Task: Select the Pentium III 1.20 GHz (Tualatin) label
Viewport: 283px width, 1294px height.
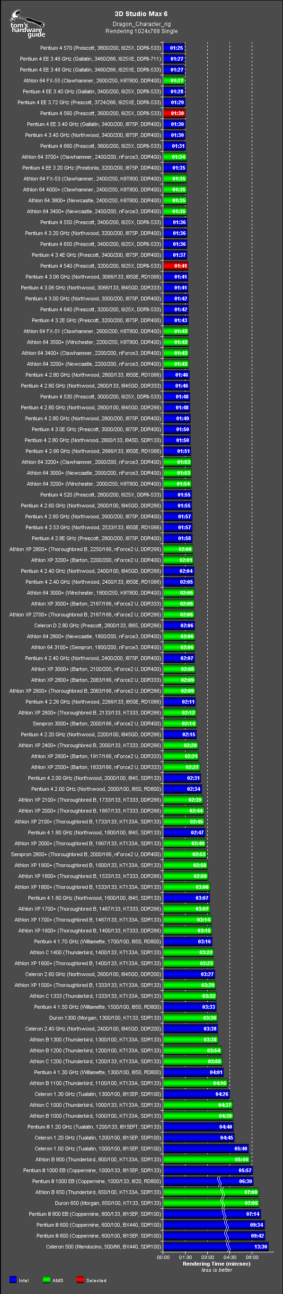Action: [x=94, y=1127]
